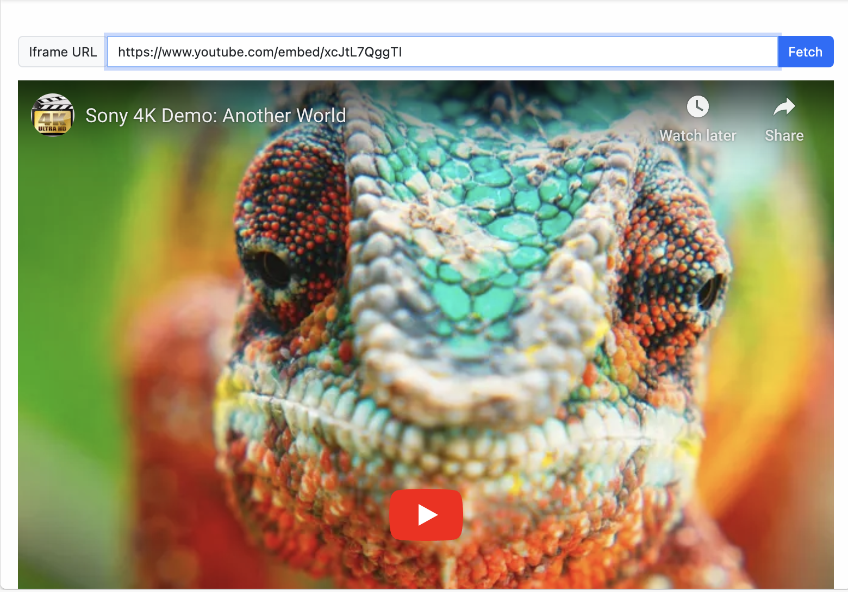
Task: Click the chameleon's left eye in the video
Action: (x=270, y=267)
